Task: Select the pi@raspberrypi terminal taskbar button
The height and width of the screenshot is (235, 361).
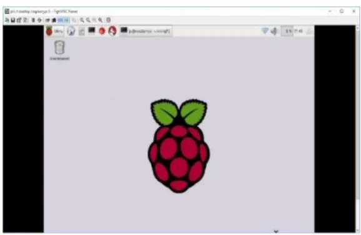Action: tap(146, 31)
